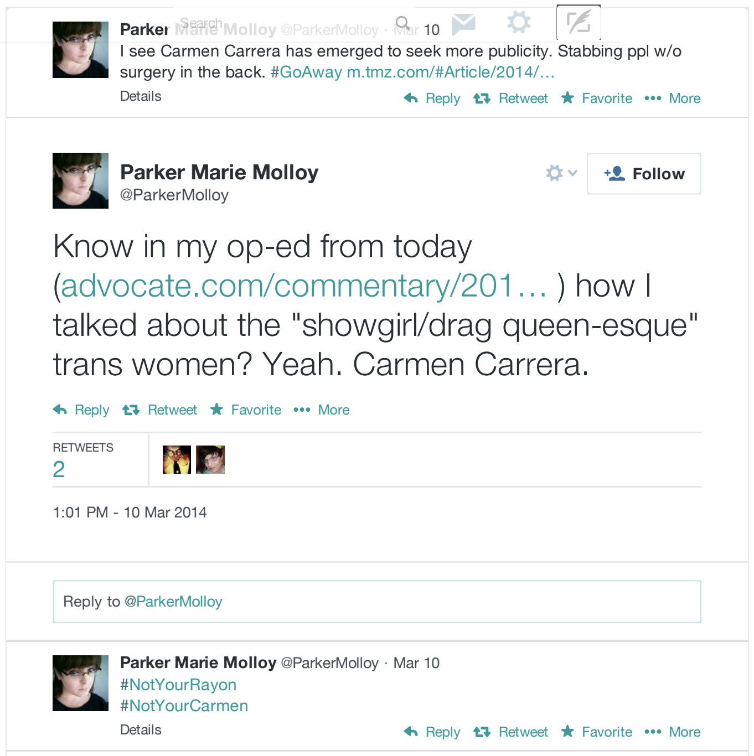Follow Parker Marie Molloy
The width and height of the screenshot is (754, 756).
click(x=644, y=174)
